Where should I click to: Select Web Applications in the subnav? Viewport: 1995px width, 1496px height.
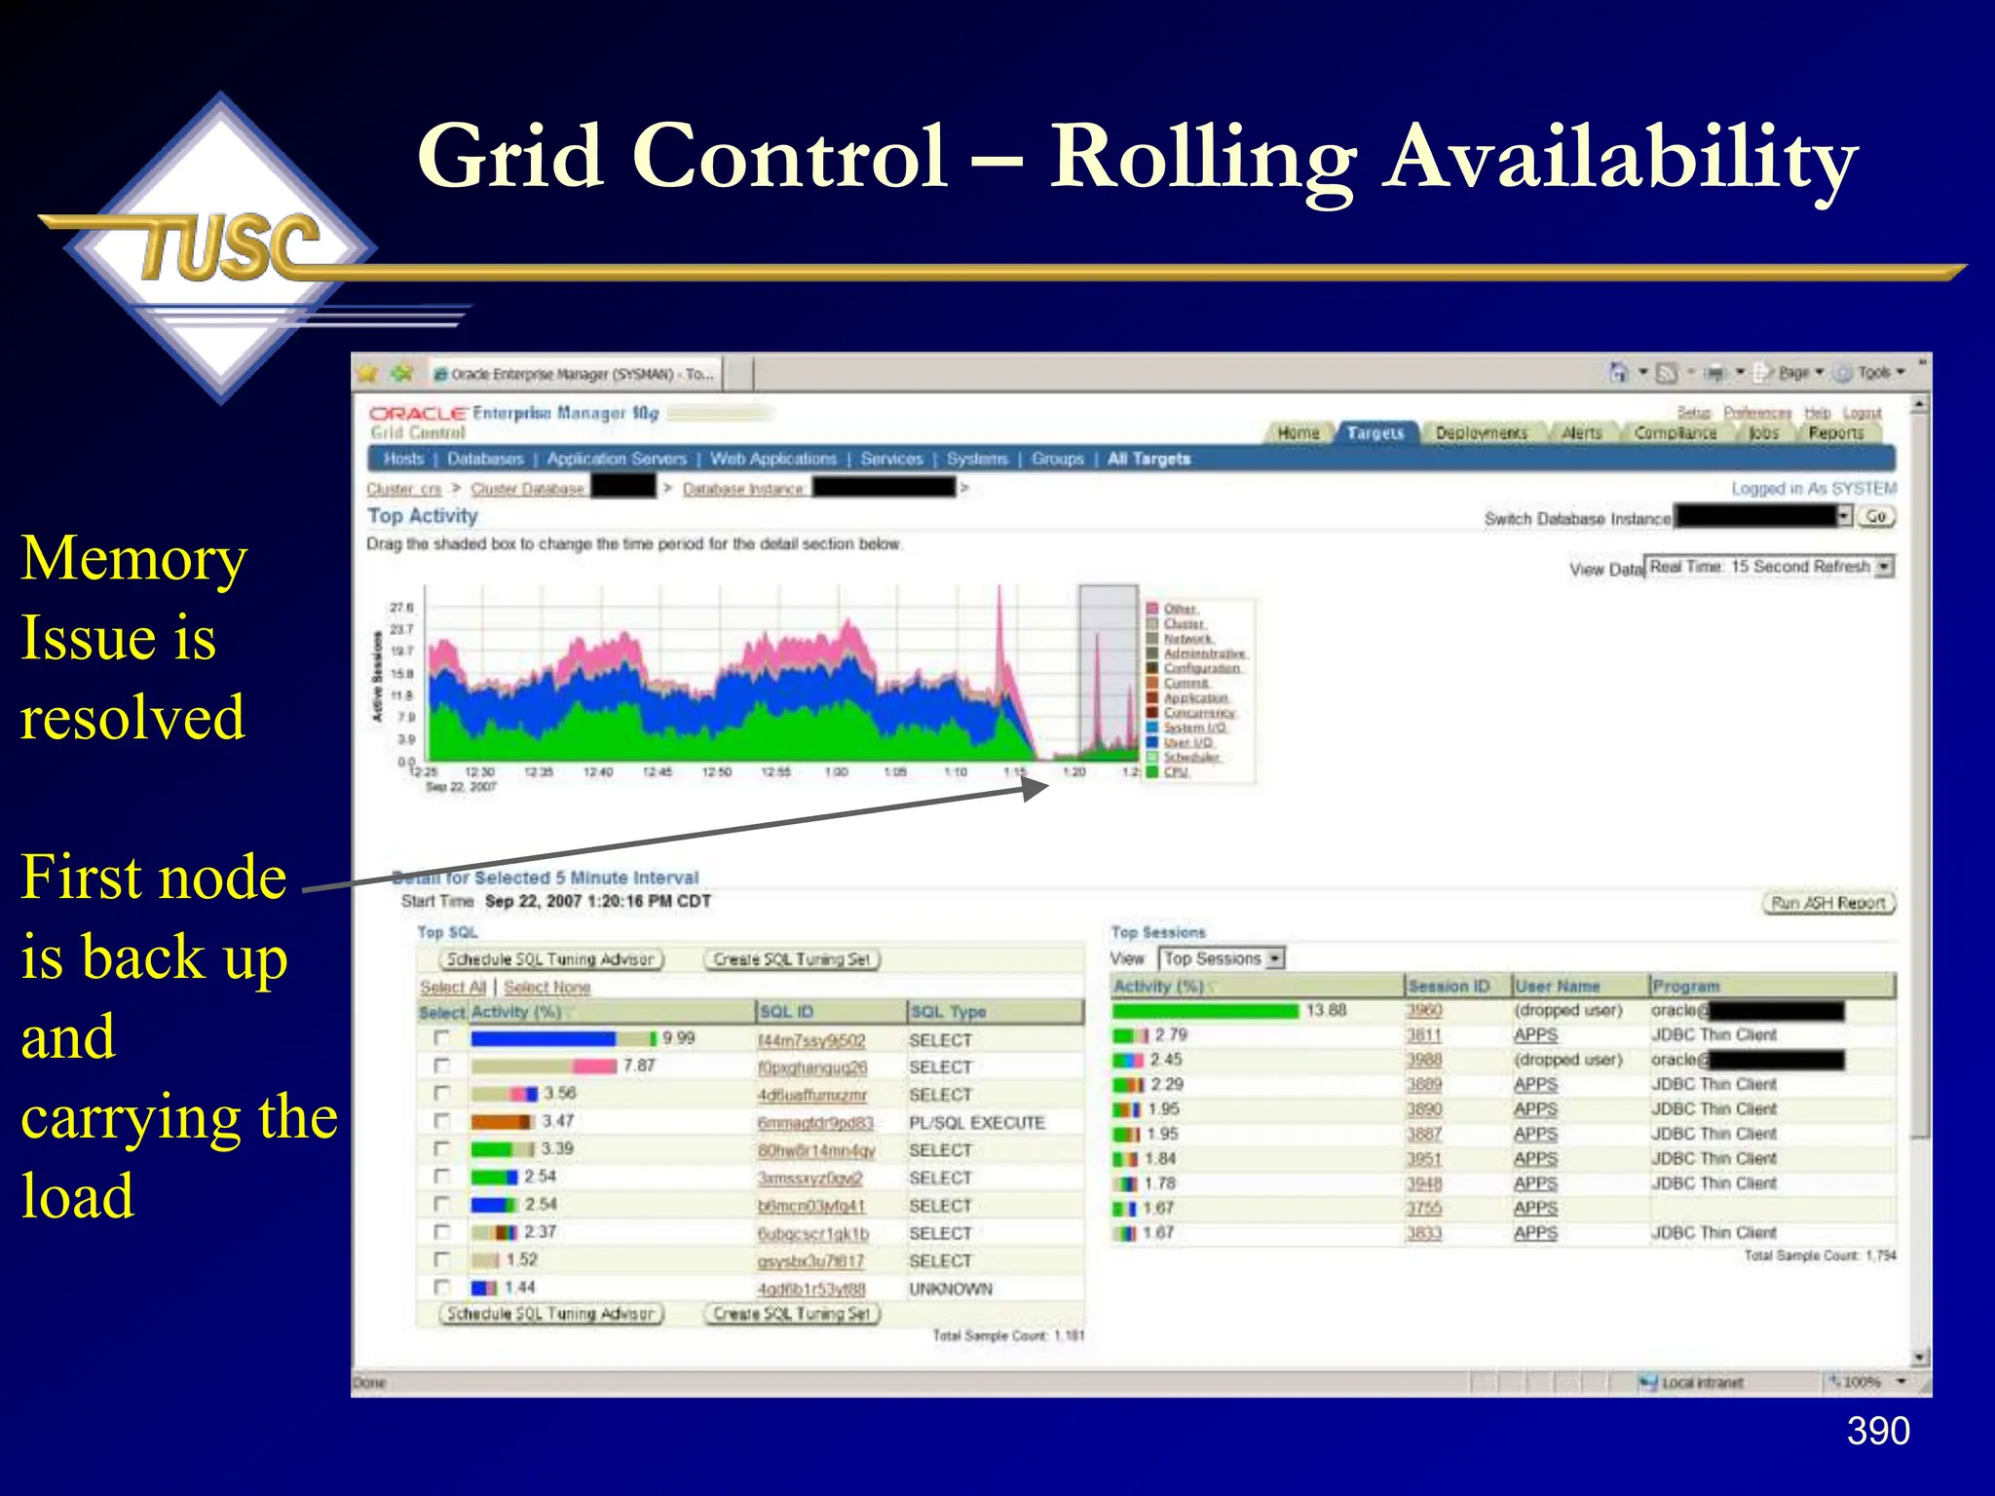click(773, 459)
